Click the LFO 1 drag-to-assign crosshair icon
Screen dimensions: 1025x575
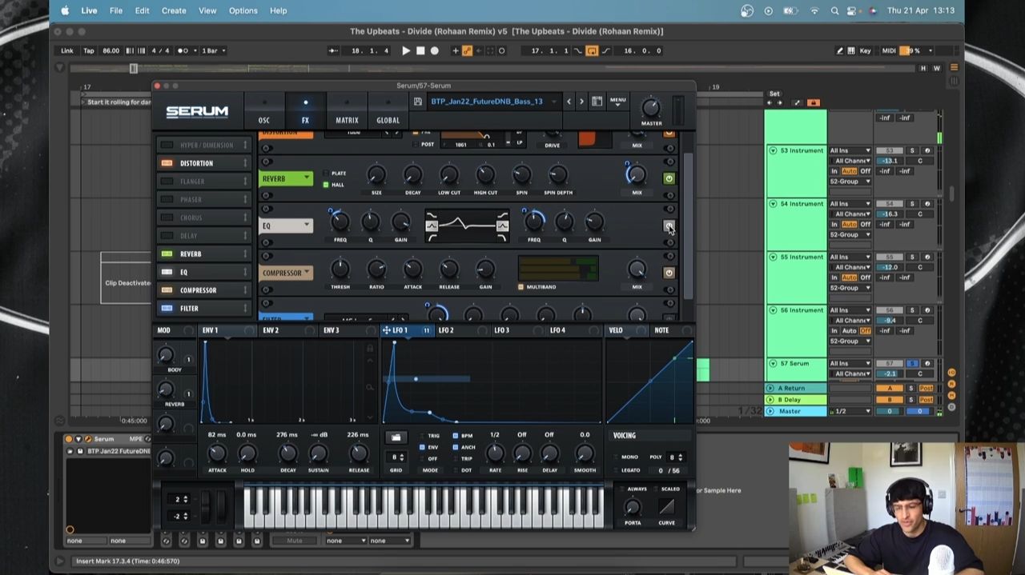coord(386,330)
